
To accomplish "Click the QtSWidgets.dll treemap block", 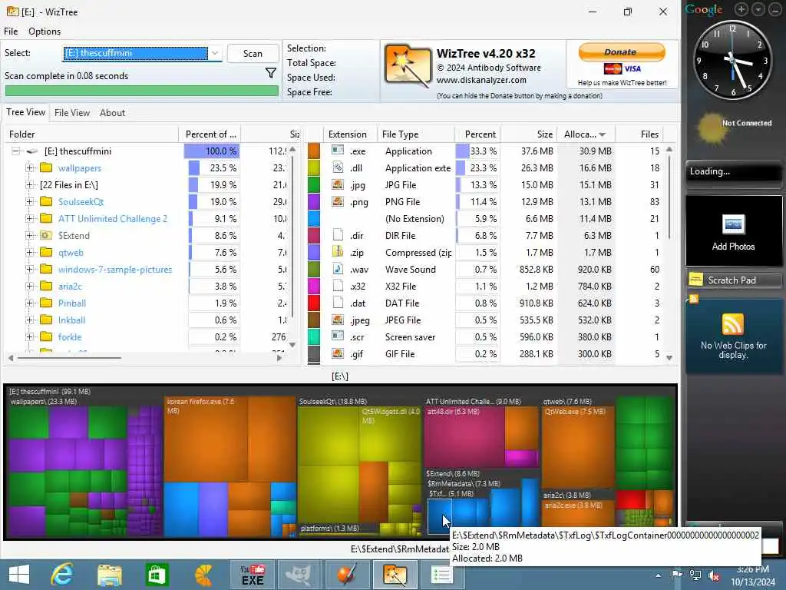I will [x=391, y=434].
